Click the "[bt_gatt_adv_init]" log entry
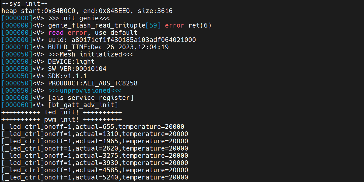The height and width of the screenshot is (182, 364). 83,105
